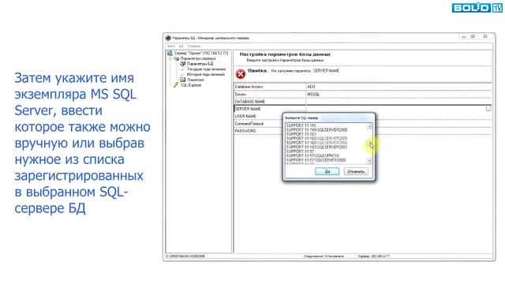505x284 pixels.
Task: Close the Параметры БД window
Action: 485,36
